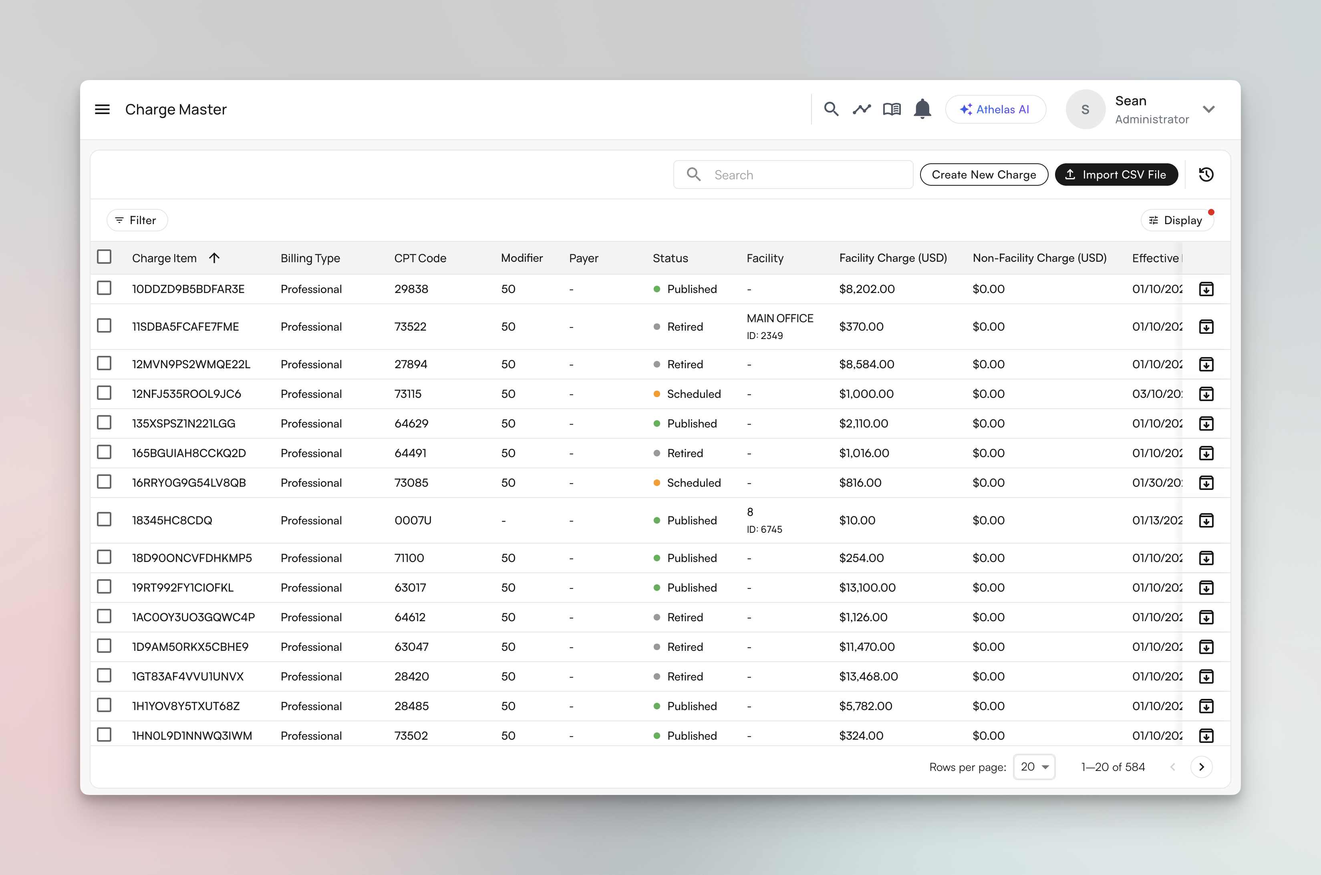Screen dimensions: 1321x875
Task: Open the analytics trend line icon
Action: 862,109
